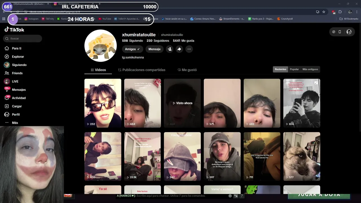Open the 250 Seguidores list

(x=158, y=41)
